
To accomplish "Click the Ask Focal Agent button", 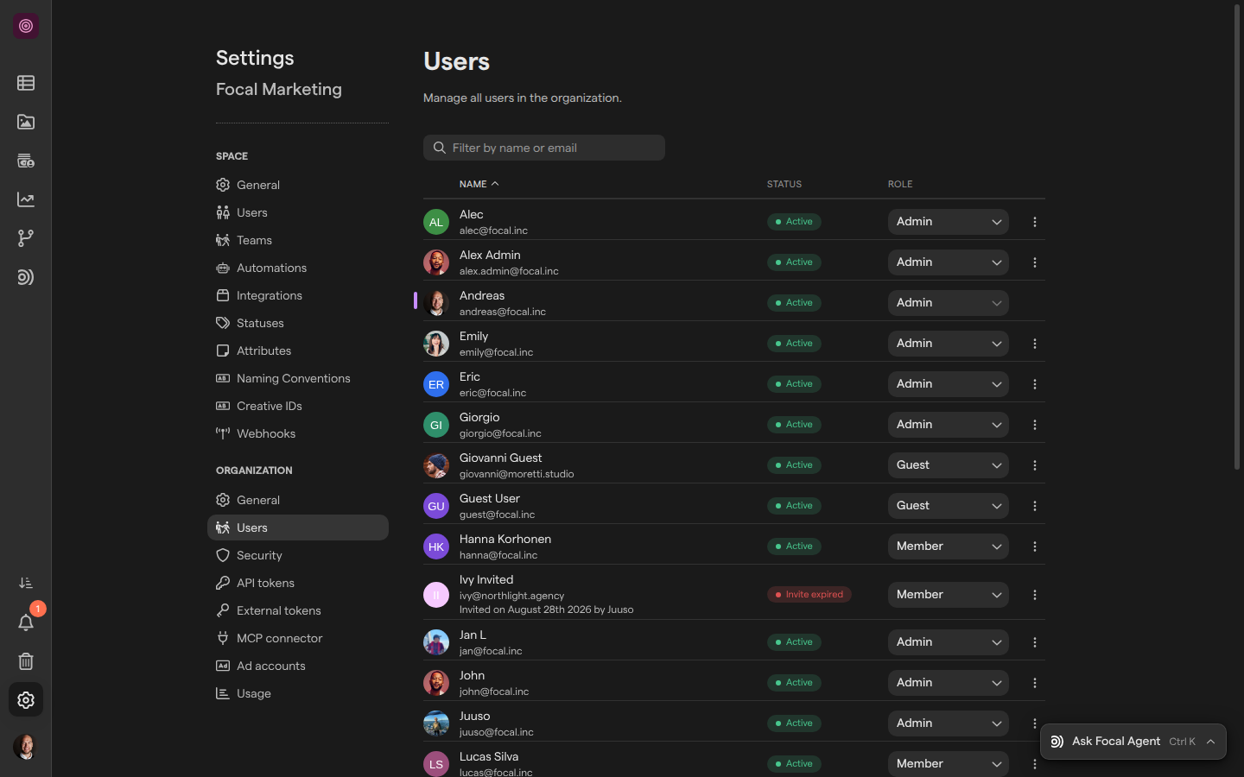I will [x=1133, y=742].
